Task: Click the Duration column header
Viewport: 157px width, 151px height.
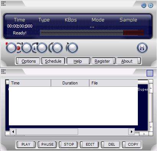Action: coord(70,83)
